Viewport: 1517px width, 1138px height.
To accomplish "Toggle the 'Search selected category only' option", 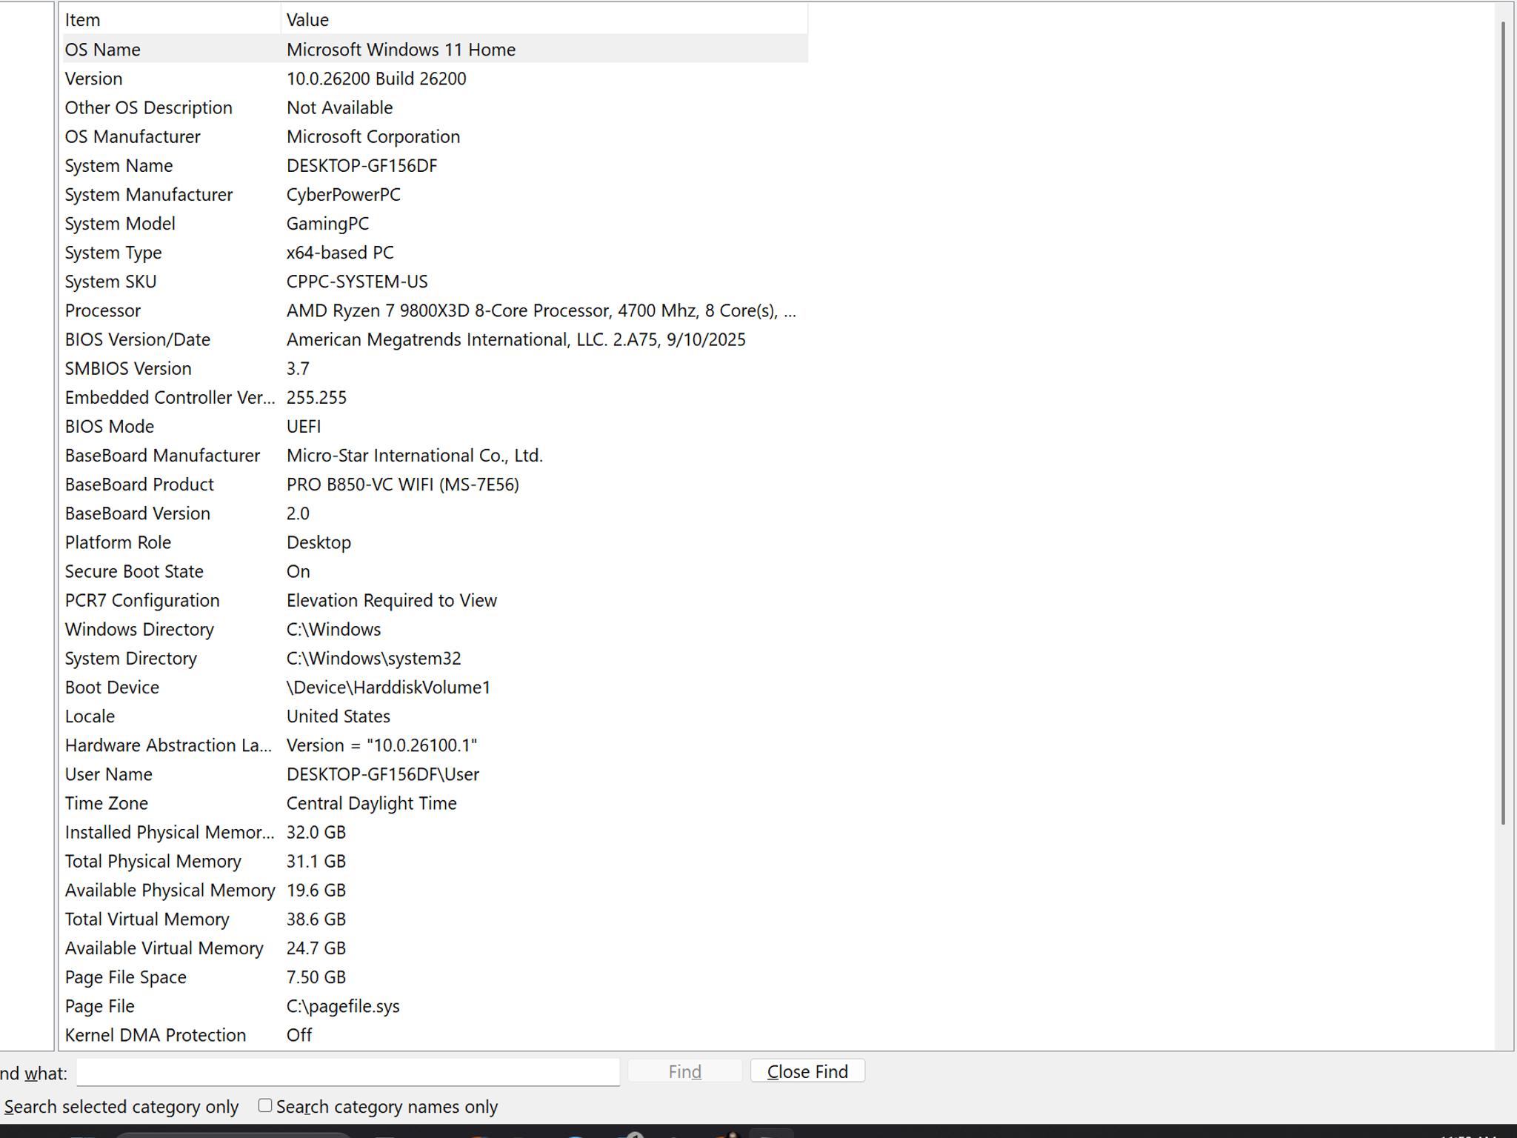I will coord(121,1106).
